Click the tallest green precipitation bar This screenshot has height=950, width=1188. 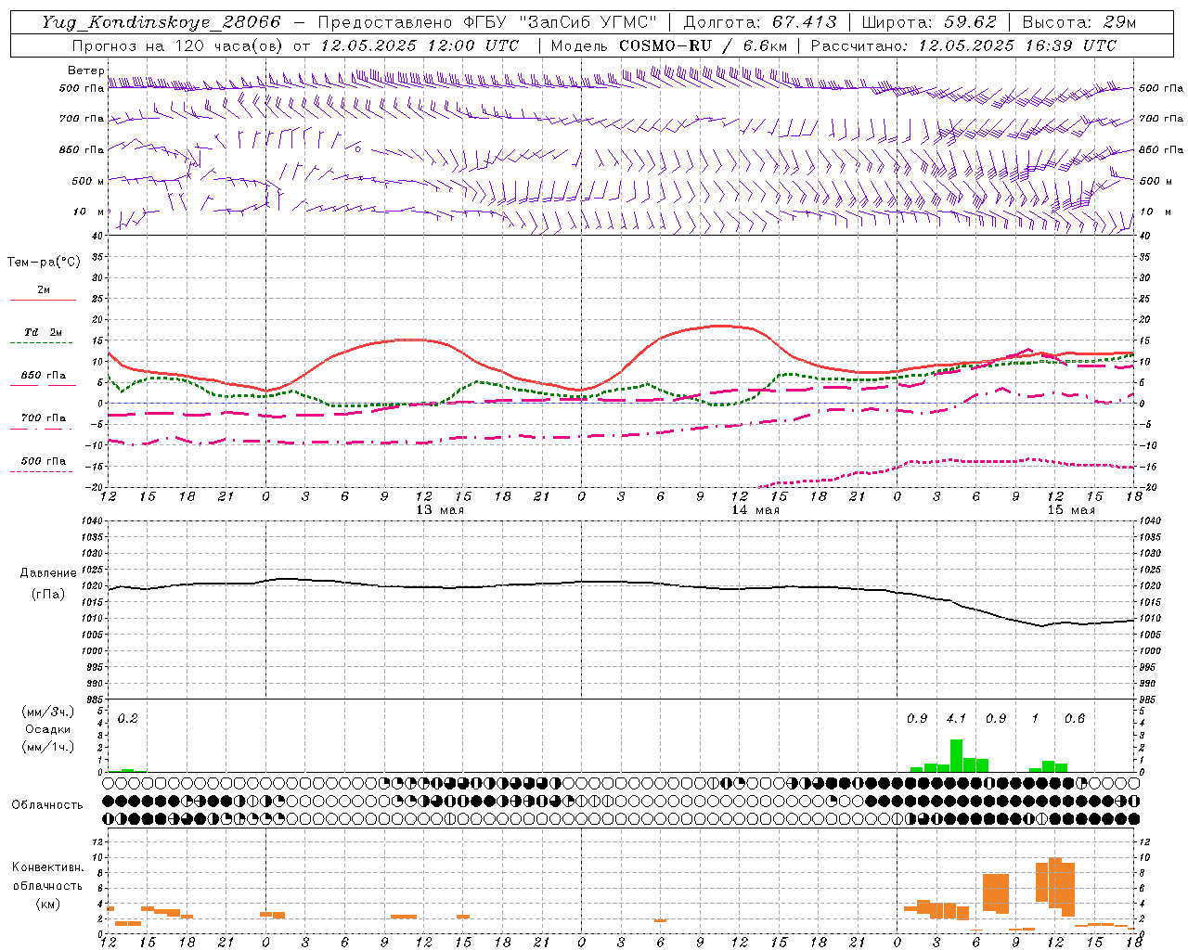click(x=956, y=755)
